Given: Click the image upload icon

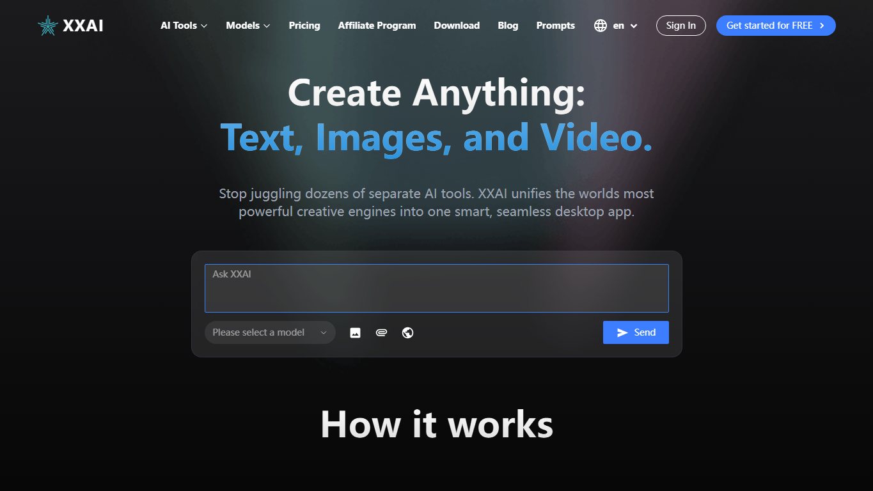Looking at the screenshot, I should point(356,332).
